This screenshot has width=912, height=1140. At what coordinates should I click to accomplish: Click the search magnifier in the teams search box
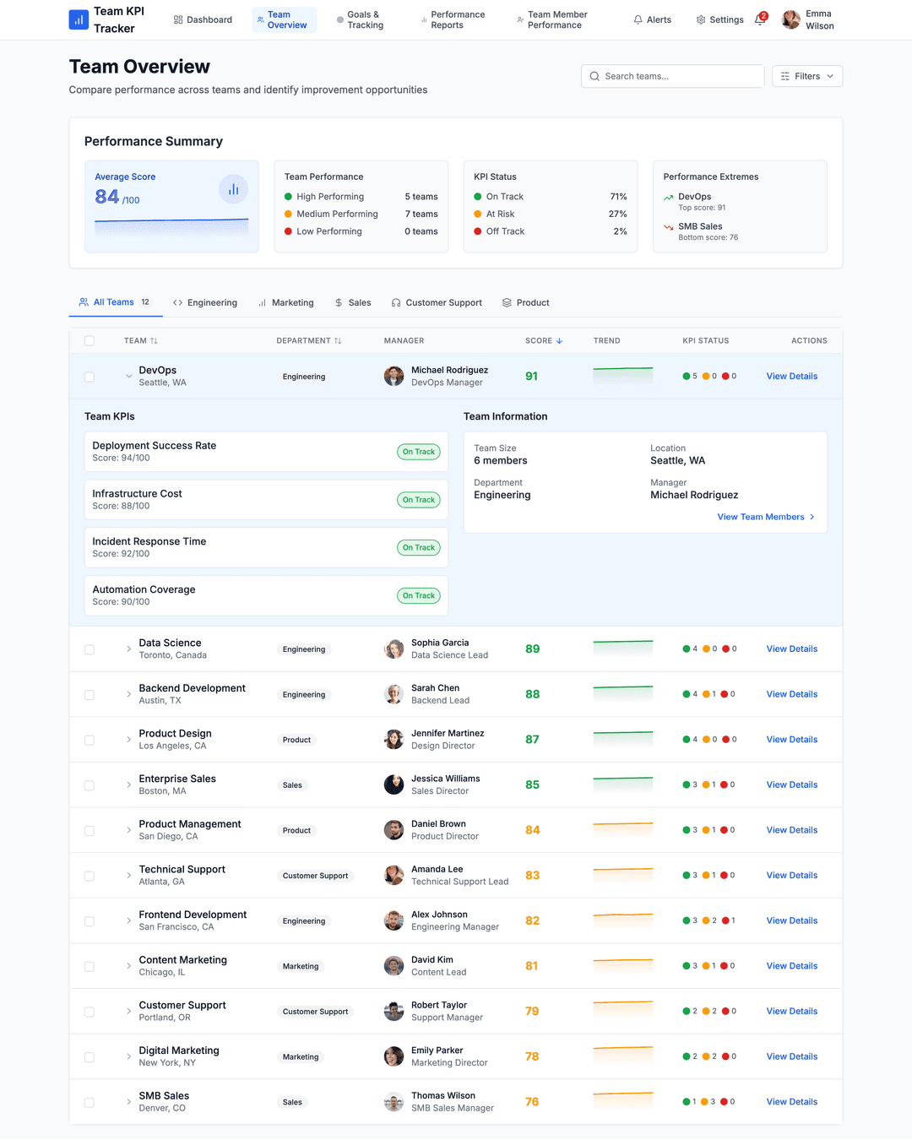click(x=594, y=76)
